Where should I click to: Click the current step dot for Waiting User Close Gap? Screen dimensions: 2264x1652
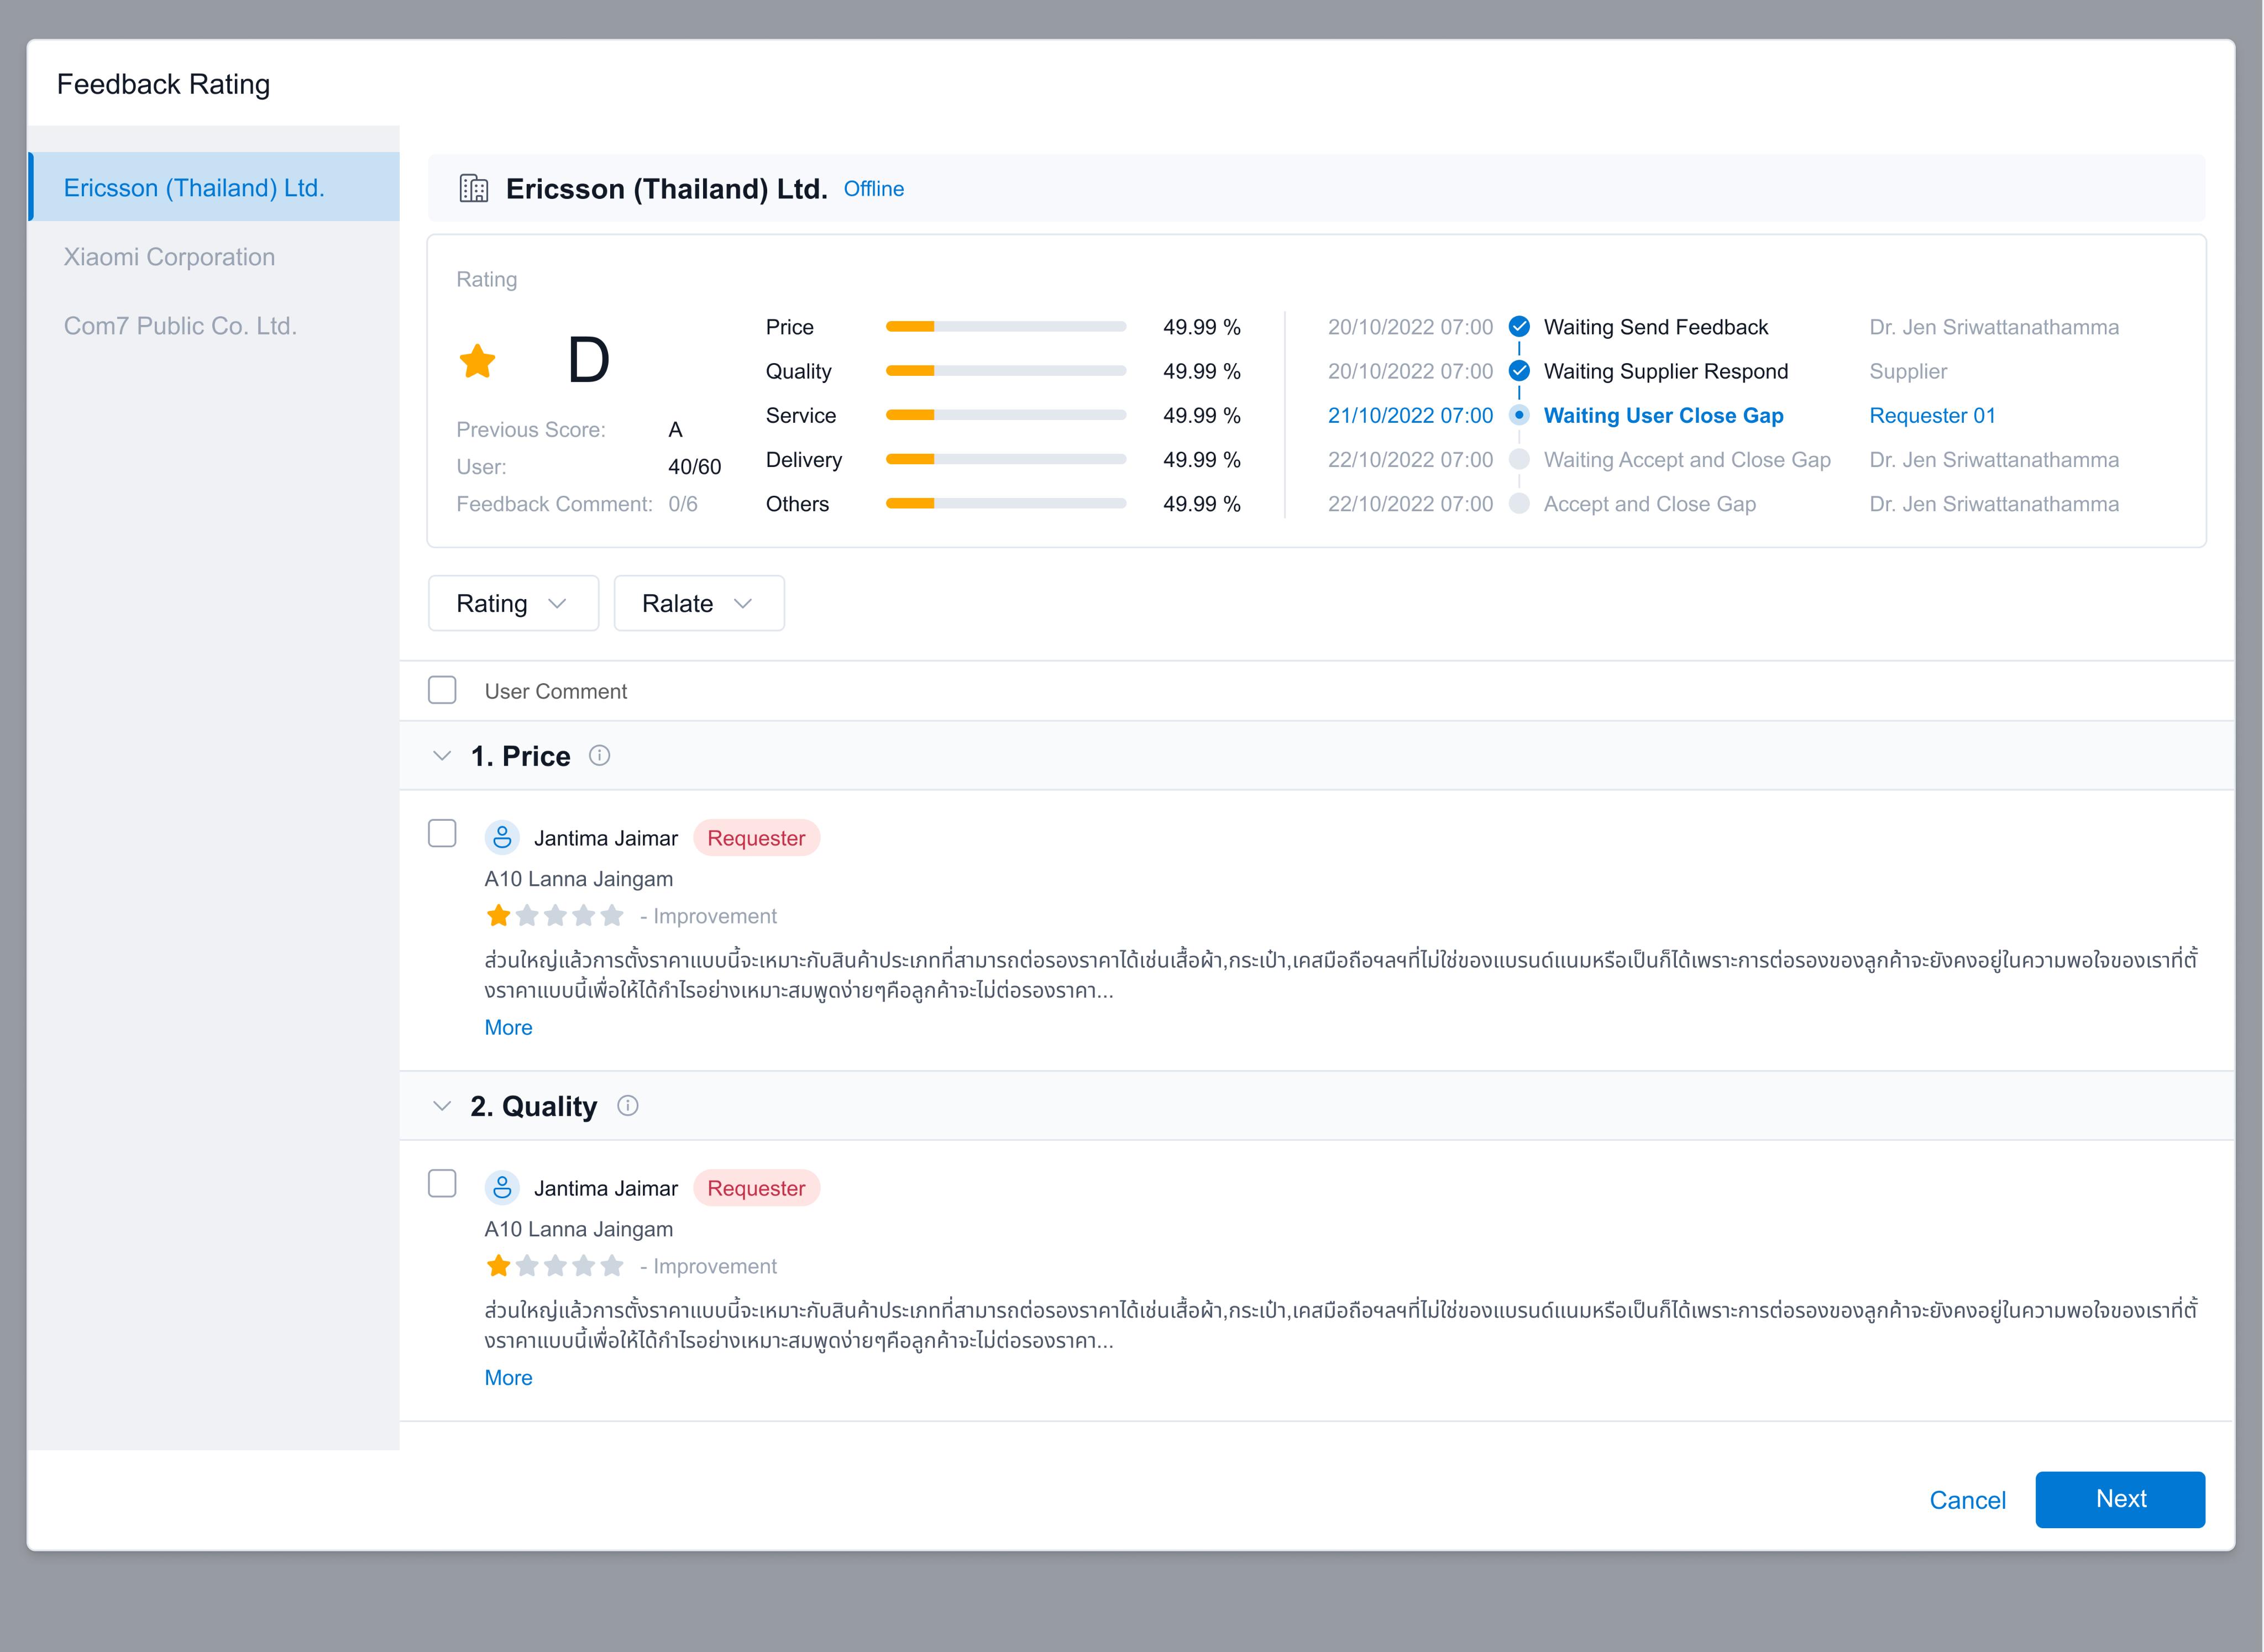[x=1518, y=414]
